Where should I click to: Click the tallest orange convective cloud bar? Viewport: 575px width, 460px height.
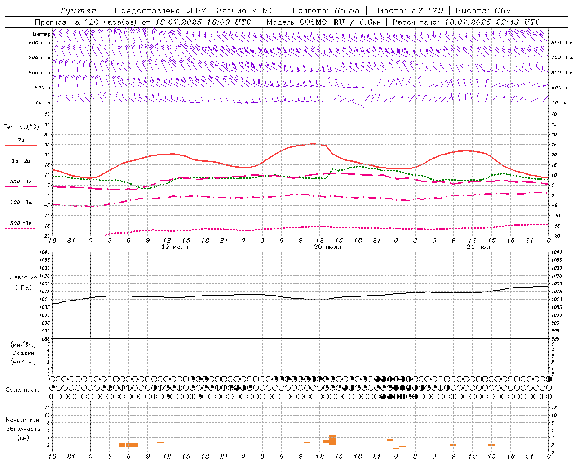pyautogui.click(x=332, y=440)
